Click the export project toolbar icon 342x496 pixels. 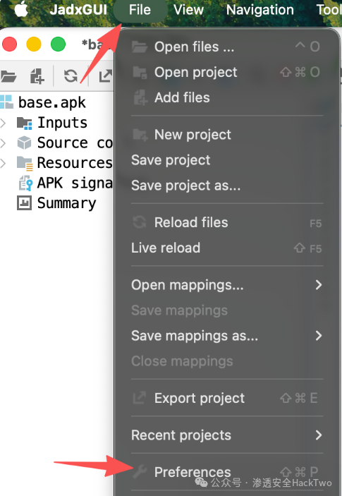click(106, 76)
